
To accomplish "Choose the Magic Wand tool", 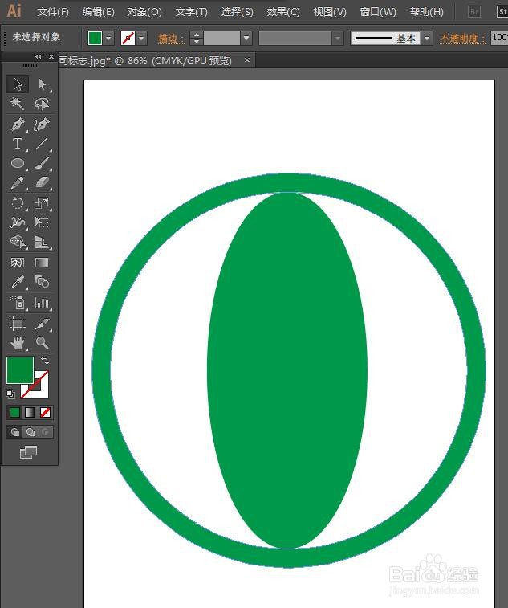I will click(18, 104).
